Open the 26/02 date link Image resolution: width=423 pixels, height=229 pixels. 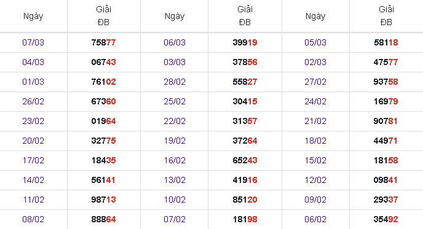[33, 101]
